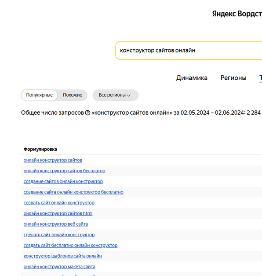Click the Формулировка column header

point(40,149)
